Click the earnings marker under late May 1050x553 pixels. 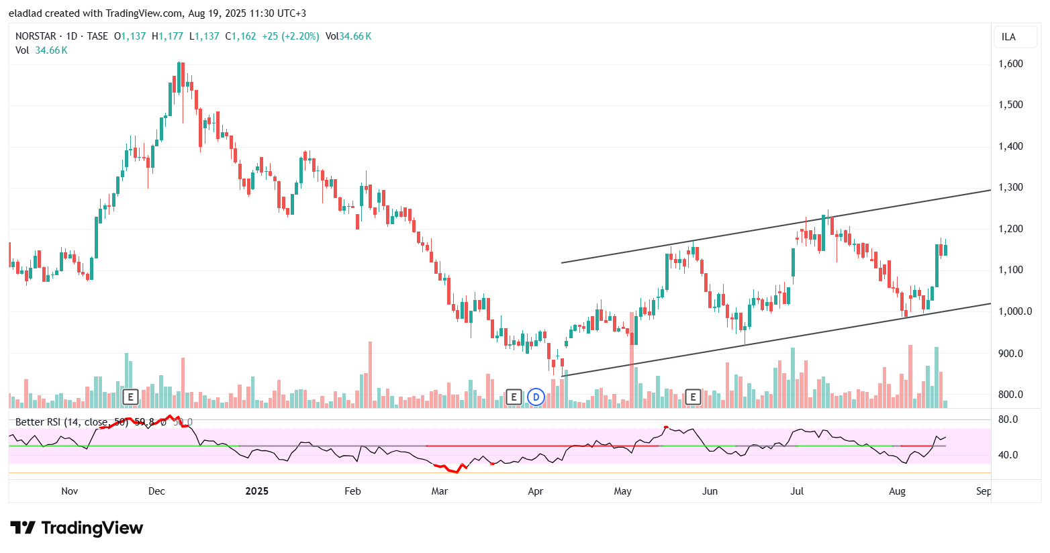[x=693, y=397]
